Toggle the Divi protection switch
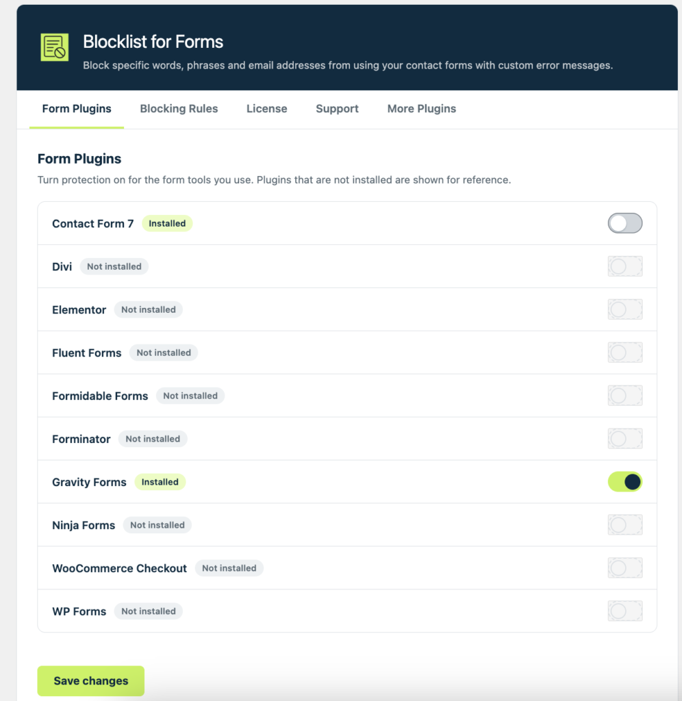 point(624,266)
